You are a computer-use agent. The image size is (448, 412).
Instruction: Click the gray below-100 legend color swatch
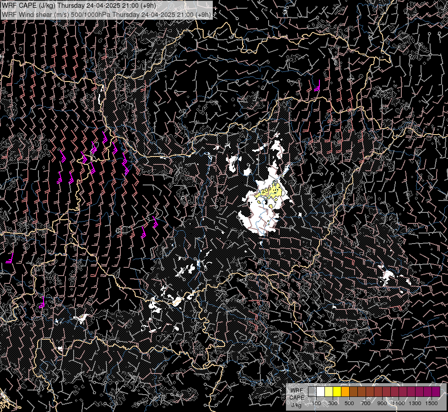click(x=312, y=392)
